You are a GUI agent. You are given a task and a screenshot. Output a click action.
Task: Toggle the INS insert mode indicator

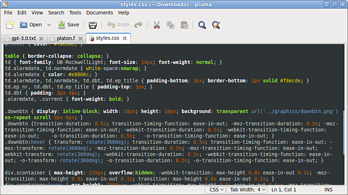tap(328, 189)
